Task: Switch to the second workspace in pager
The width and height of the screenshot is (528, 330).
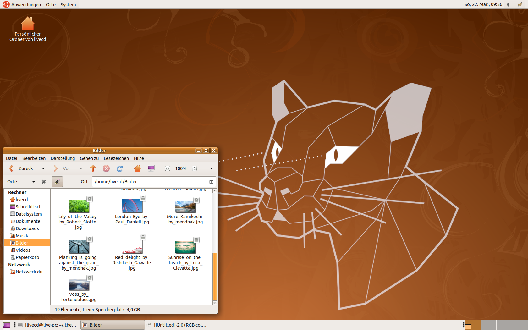Action: tap(488, 325)
